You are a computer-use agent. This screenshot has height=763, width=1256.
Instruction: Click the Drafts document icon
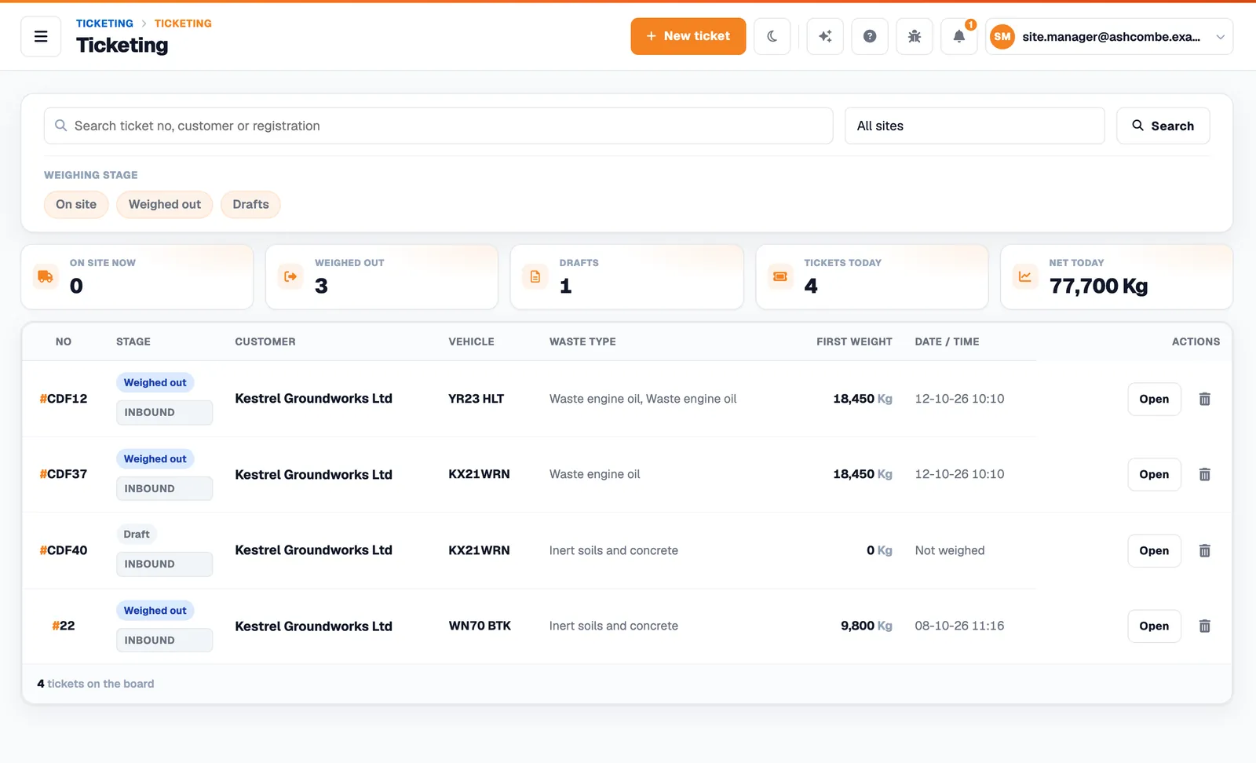pos(535,276)
